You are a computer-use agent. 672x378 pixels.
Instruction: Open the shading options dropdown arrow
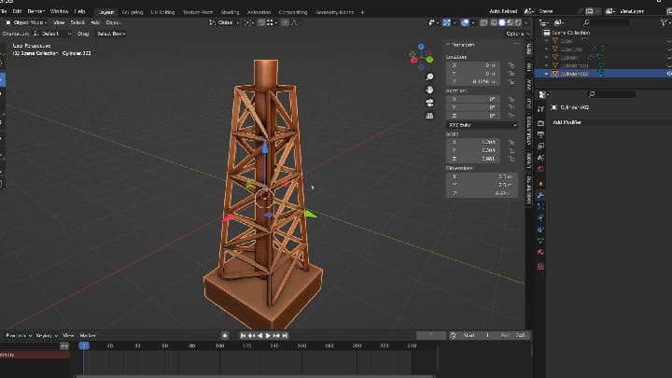pos(526,22)
